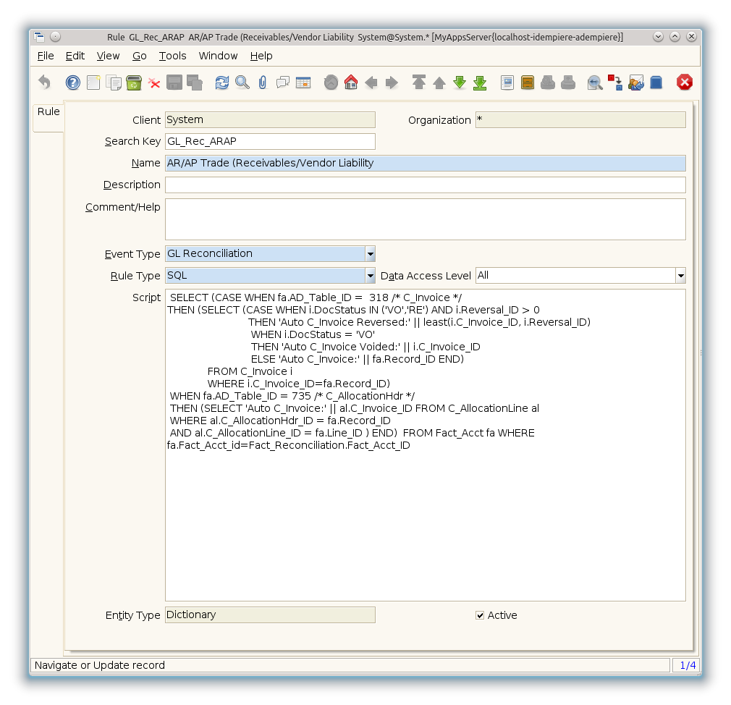Click in the Search Key field
Image resolution: width=731 pixels, height=705 pixels.
270,142
